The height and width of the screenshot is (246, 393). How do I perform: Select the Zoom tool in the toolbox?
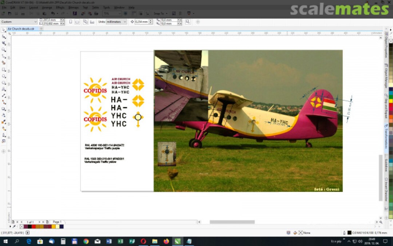[x=4, y=50]
